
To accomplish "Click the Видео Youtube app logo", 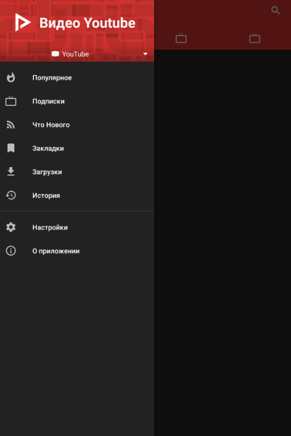I will tap(23, 22).
